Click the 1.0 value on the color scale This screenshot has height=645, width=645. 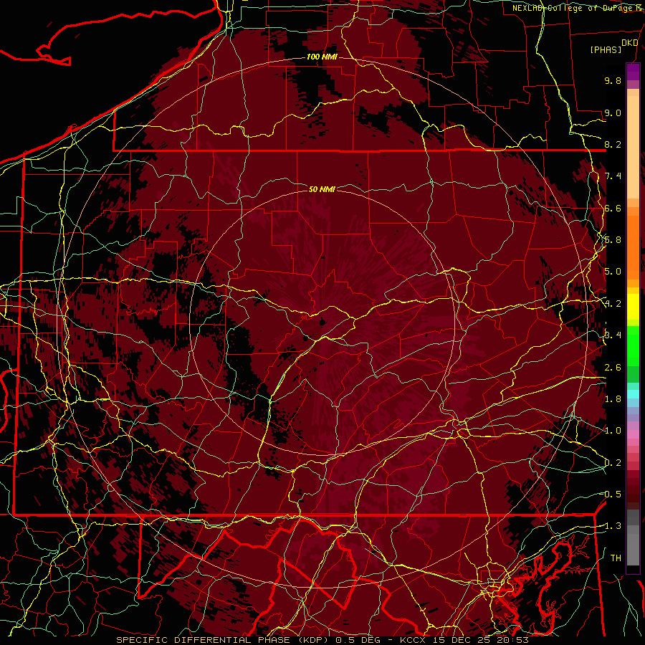pos(613,431)
